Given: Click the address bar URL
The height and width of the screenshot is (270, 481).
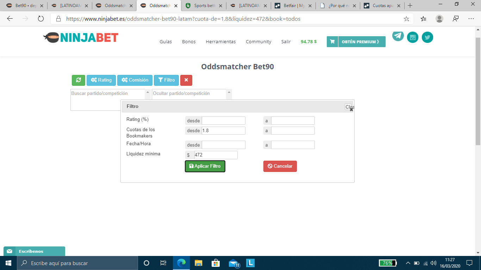Looking at the screenshot, I should click(x=183, y=19).
